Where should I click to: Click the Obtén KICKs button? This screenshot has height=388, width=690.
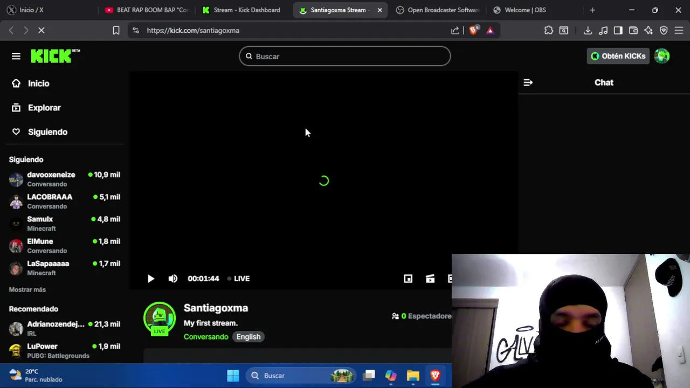point(618,56)
